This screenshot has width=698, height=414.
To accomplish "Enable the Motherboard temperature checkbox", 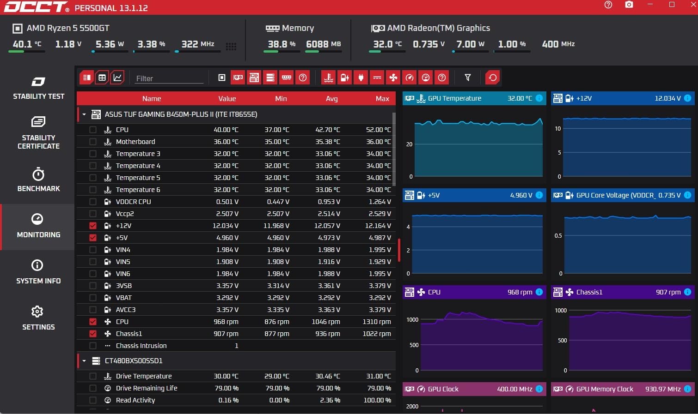I will click(93, 142).
